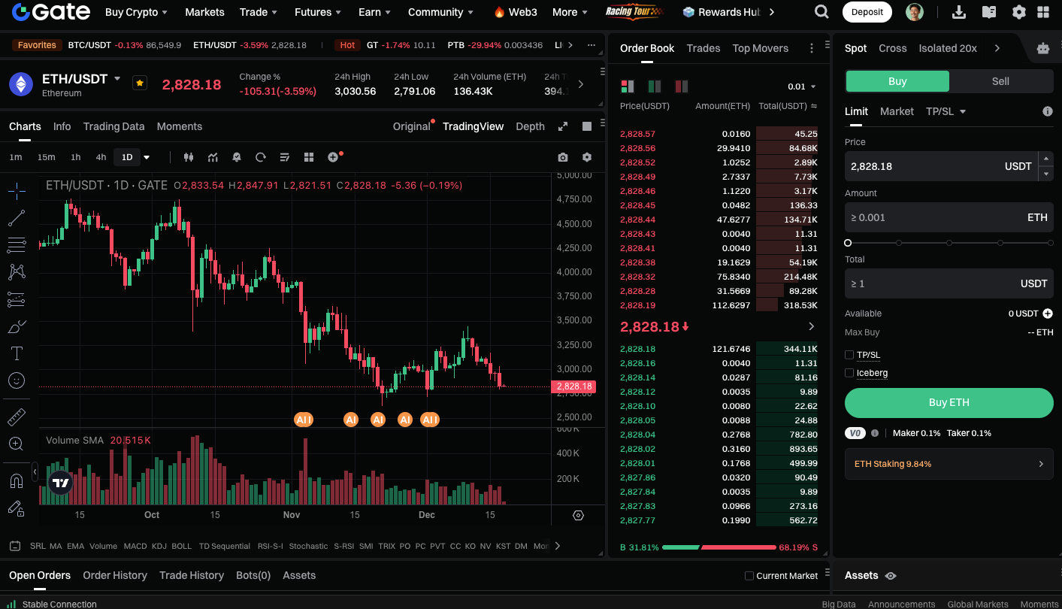
Task: Open the order lines edit icon
Action: tap(285, 157)
